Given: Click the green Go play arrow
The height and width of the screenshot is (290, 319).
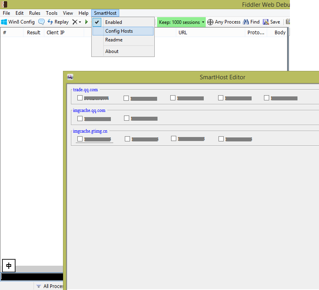Looking at the screenshot, I should click(87, 22).
